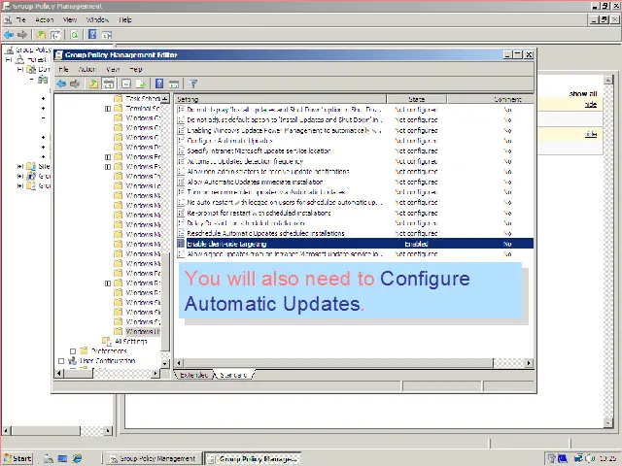Sort by the Setting column header
This screenshot has height=466, width=622.
[x=281, y=99]
